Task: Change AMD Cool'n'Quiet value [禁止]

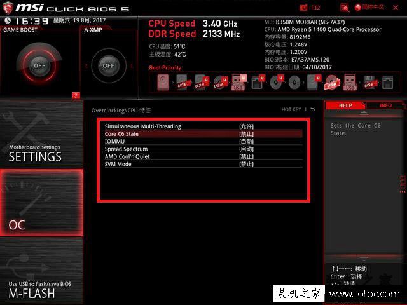Action: click(246, 156)
